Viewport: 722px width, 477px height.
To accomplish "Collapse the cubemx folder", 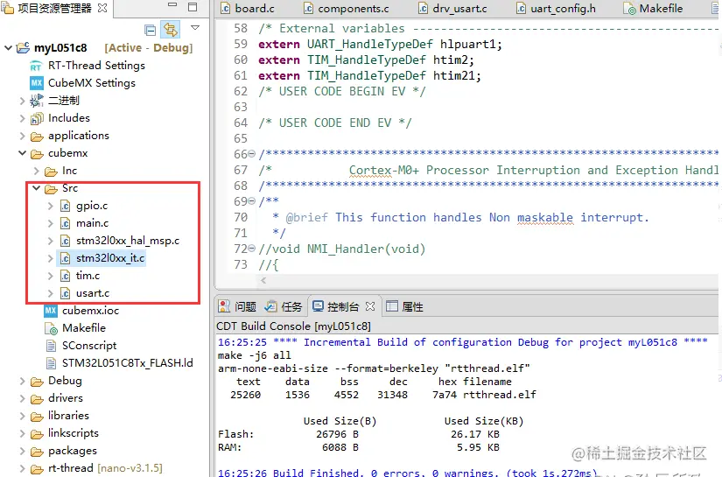I will tap(22, 153).
